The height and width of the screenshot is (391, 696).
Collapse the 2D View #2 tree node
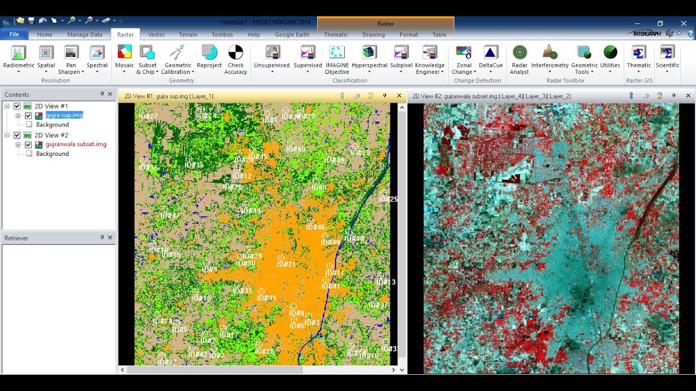tap(8, 135)
